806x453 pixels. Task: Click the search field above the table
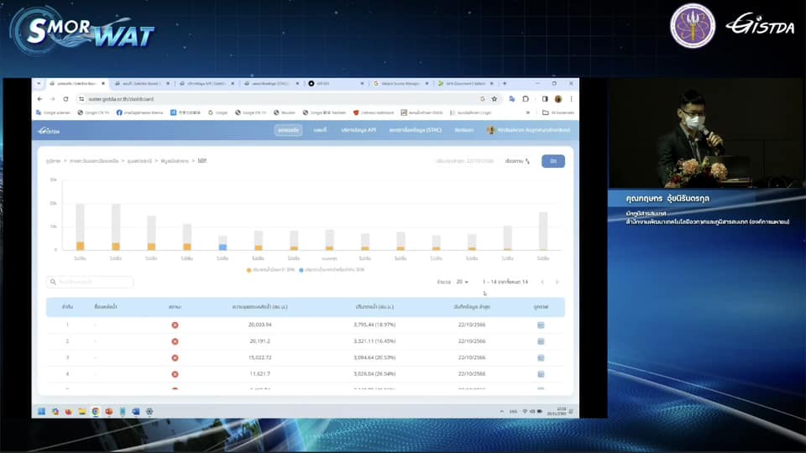click(x=91, y=282)
